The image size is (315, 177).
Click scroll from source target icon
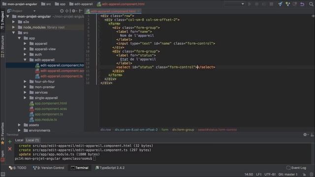click(62, 11)
